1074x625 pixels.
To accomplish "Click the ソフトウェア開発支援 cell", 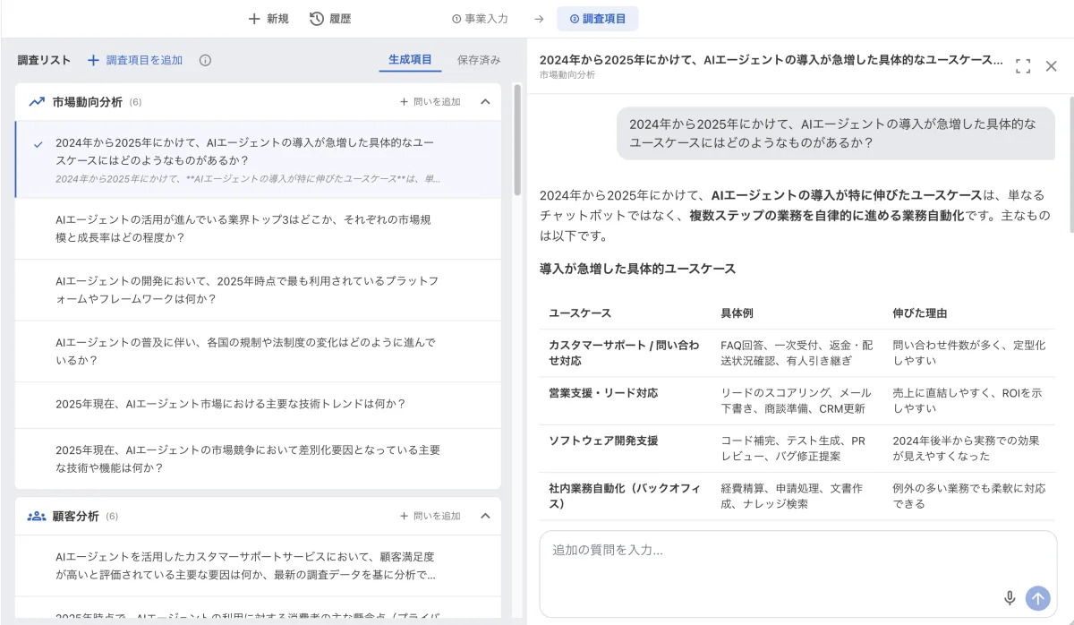I will [626, 448].
